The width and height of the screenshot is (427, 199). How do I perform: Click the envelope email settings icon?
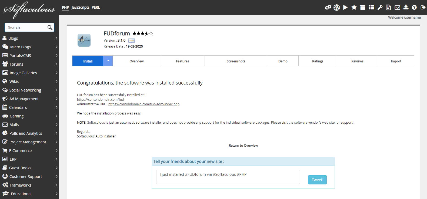point(397,8)
